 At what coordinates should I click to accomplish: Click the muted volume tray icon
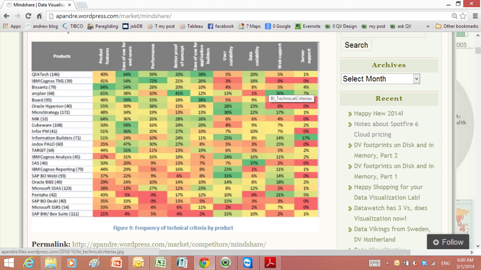point(415,263)
